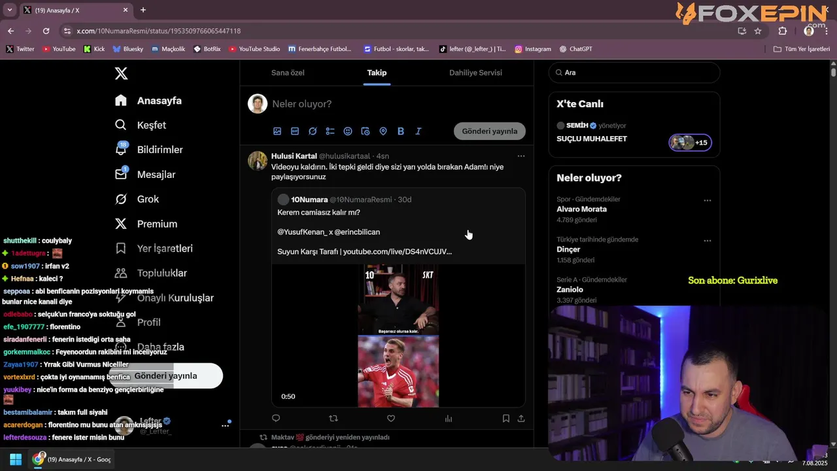
Task: Open Bildirimler notifications
Action: [x=149, y=150]
